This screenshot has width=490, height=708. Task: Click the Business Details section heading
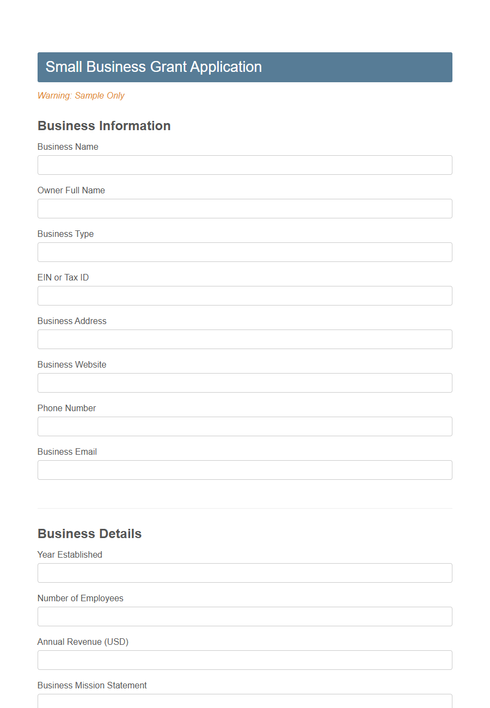pos(89,534)
